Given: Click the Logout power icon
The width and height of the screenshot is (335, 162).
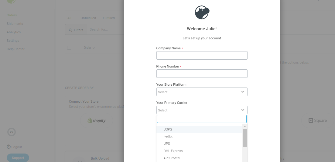Looking at the screenshot, I should (9, 147).
